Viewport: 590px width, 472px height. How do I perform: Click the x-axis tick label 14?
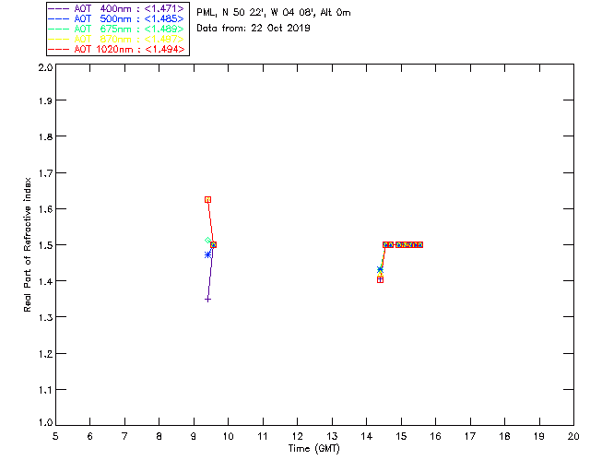[x=367, y=436]
